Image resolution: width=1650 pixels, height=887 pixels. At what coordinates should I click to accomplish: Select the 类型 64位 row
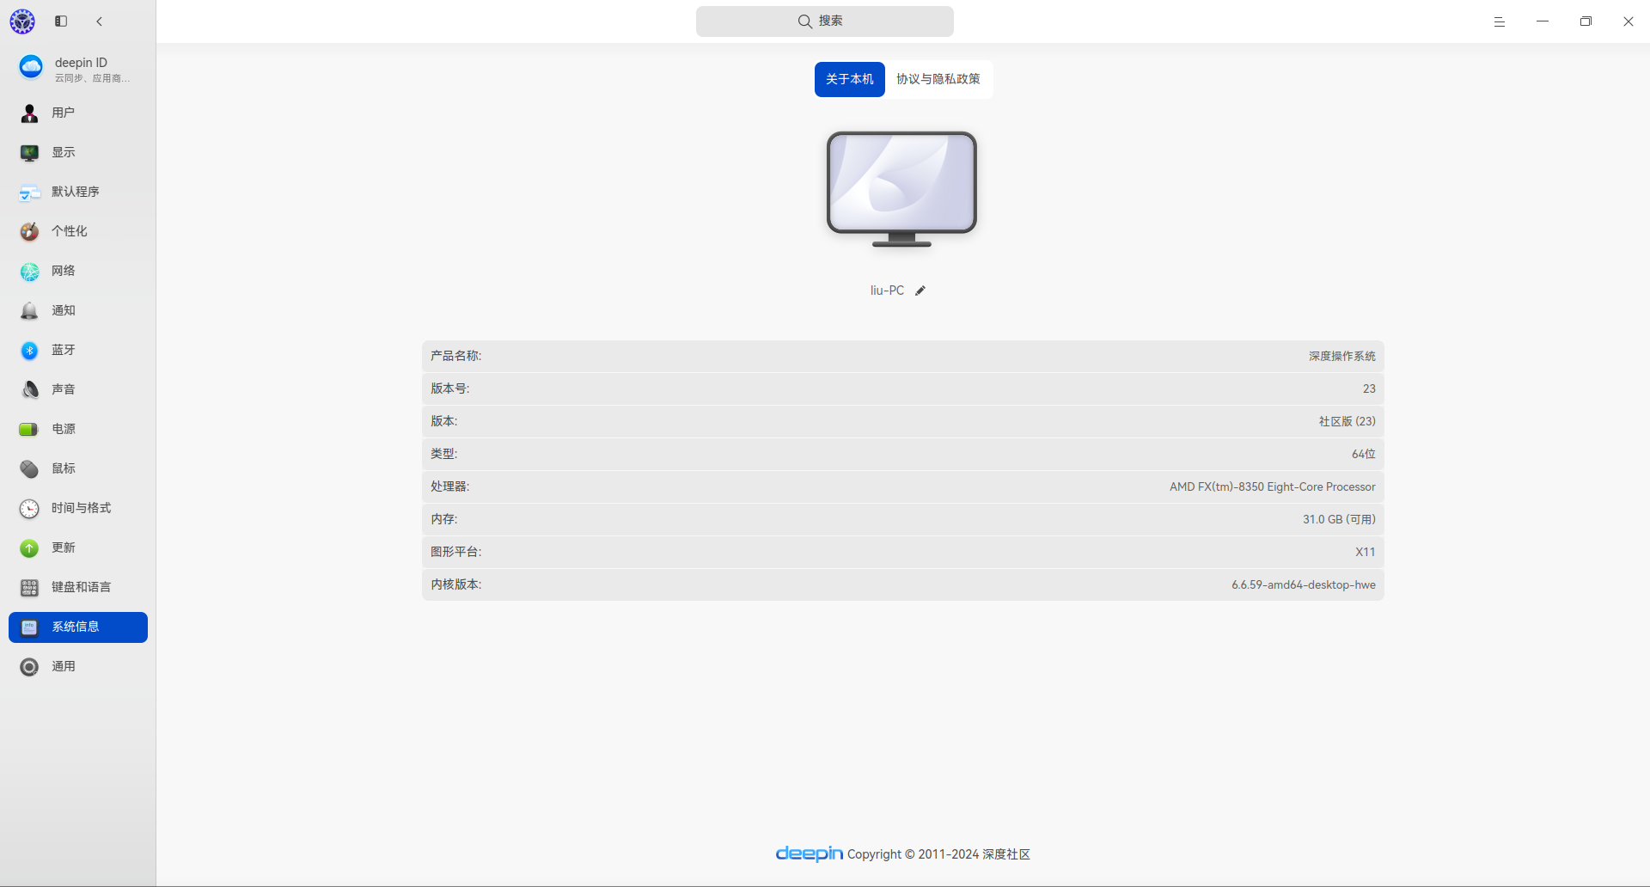[x=903, y=454]
